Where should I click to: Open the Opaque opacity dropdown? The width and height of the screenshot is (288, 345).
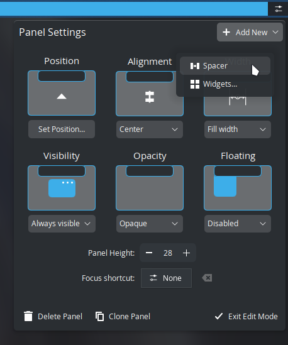tap(150, 224)
